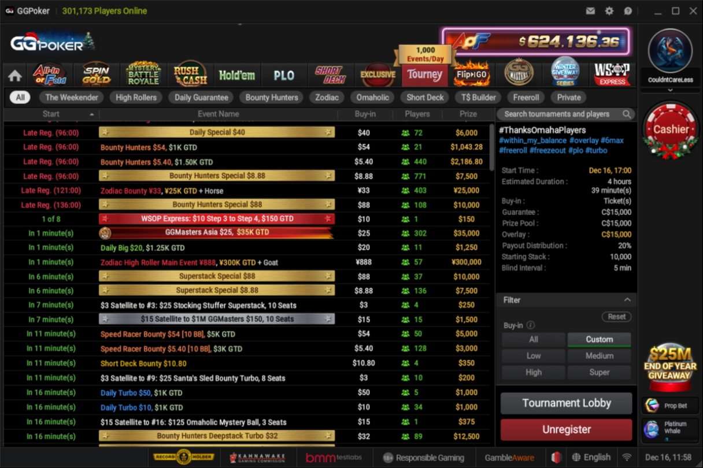This screenshot has width=703, height=468.
Task: Open the Tournament Lobby button
Action: point(567,403)
